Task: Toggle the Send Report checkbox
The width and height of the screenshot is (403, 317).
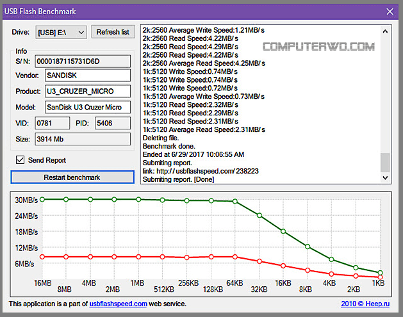Action: (x=19, y=160)
